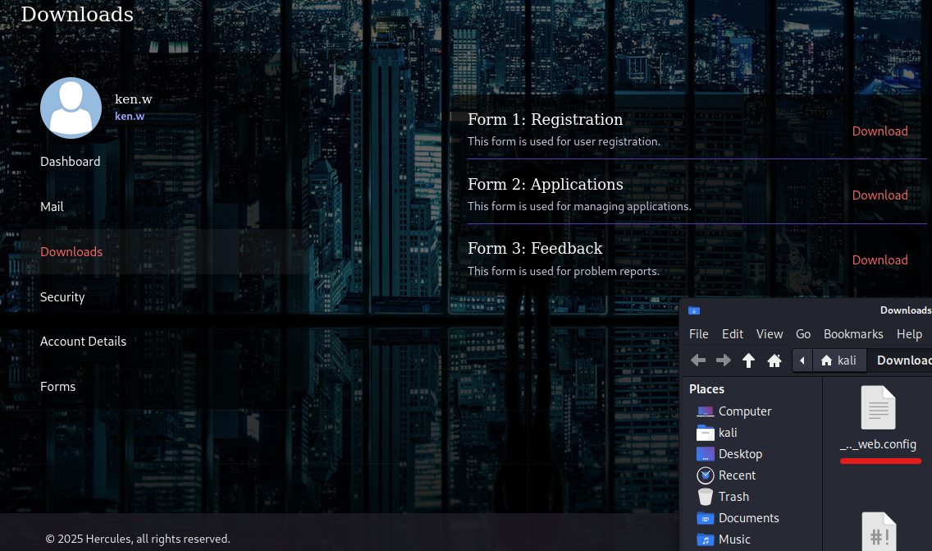The height and width of the screenshot is (551, 932).
Task: Go back in the file manager
Action: (698, 360)
